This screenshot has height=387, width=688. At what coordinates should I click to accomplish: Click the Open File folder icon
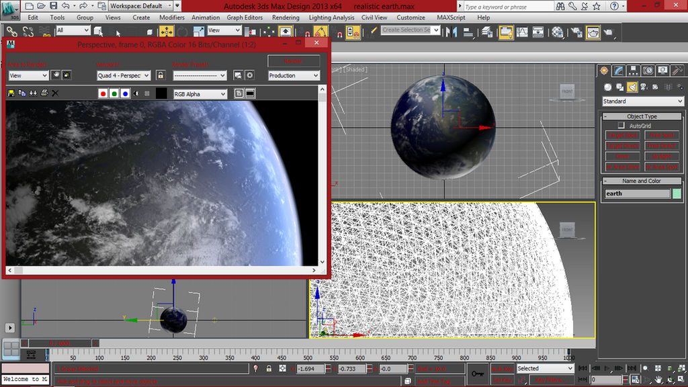click(x=41, y=6)
